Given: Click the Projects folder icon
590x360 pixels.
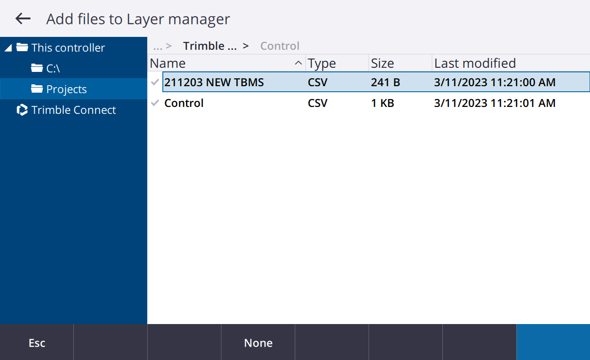Looking at the screenshot, I should [x=37, y=89].
